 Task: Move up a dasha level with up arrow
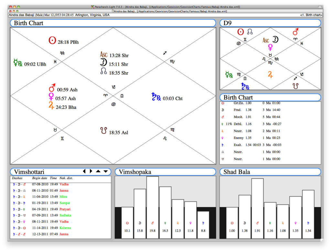click(98, 171)
